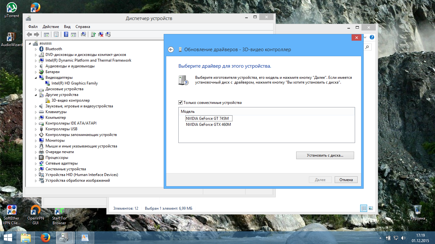Click the Uninstall device red X toolbar icon
The width and height of the screenshot is (435, 244).
click(101, 34)
